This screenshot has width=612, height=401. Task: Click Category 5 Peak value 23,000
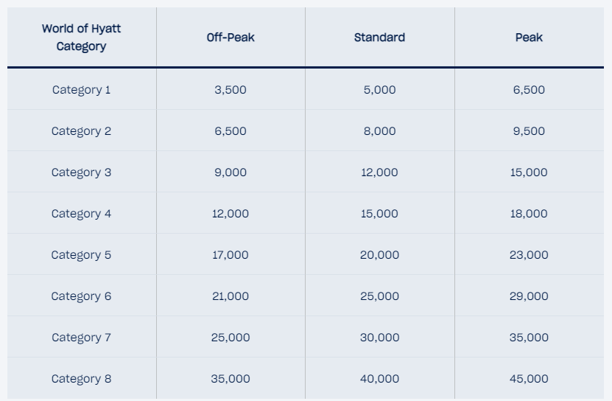[x=529, y=255]
